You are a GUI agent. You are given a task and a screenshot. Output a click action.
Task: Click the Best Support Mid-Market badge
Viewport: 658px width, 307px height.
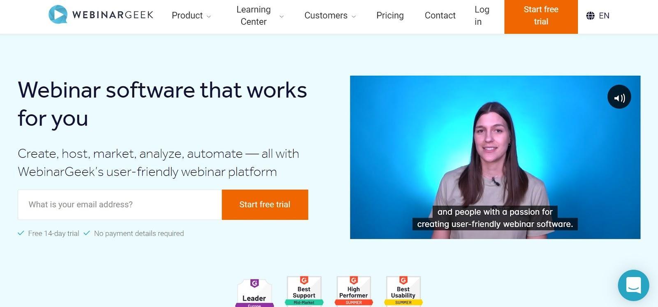[304, 291]
